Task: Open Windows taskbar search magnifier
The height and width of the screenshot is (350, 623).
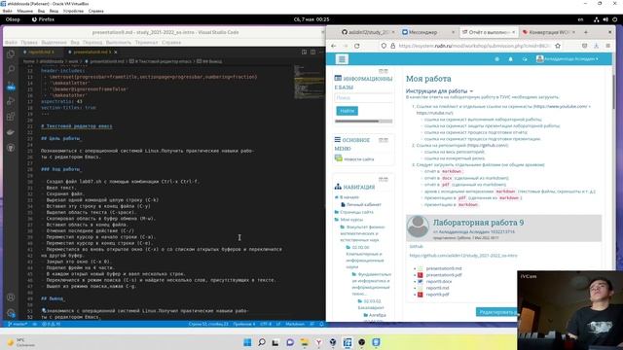Action: pos(262,342)
